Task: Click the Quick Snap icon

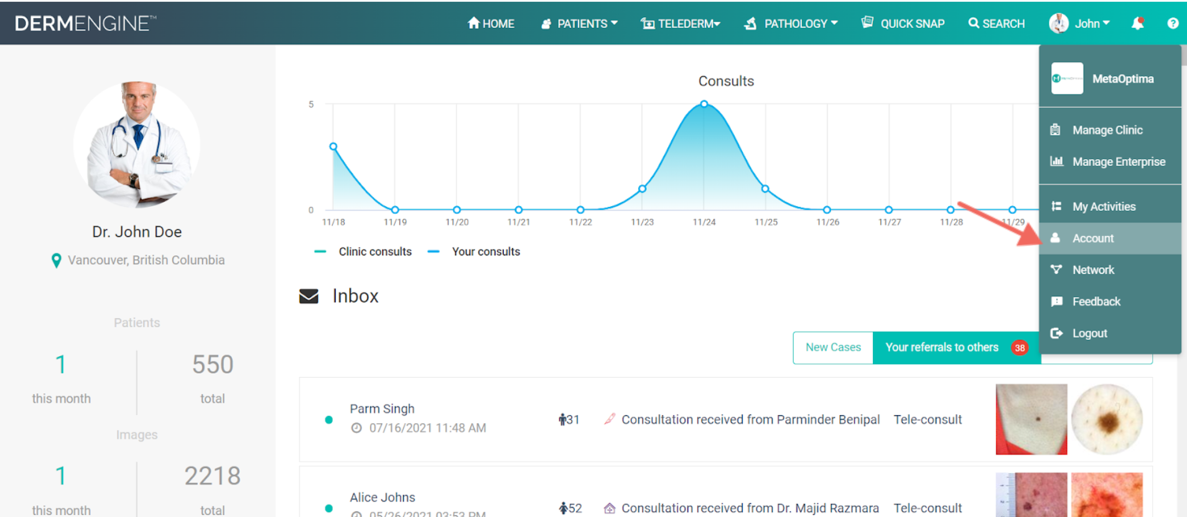Action: 867,22
